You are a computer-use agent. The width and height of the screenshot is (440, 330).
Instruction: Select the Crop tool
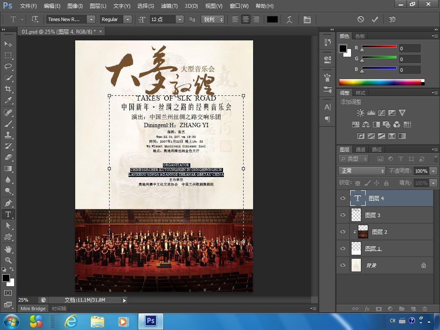(x=8, y=89)
